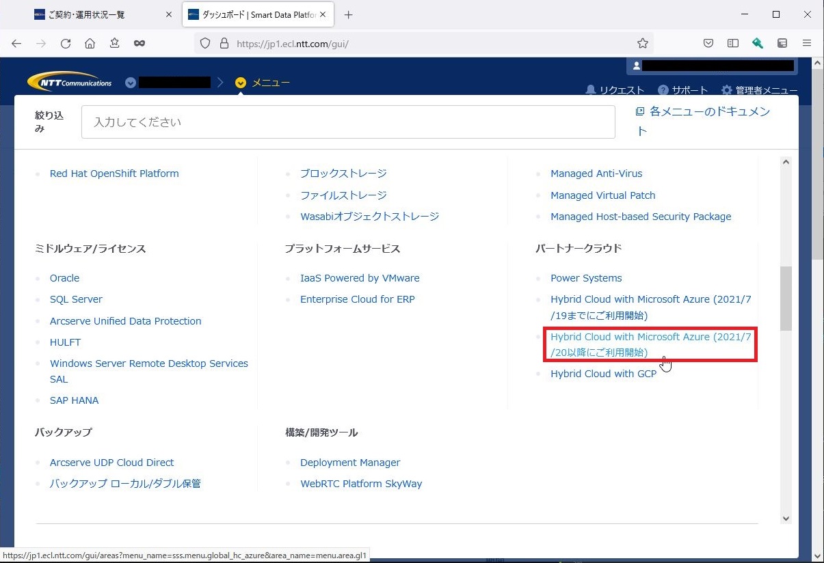Open Arcserve UDP Cloud Direct link

tap(111, 463)
